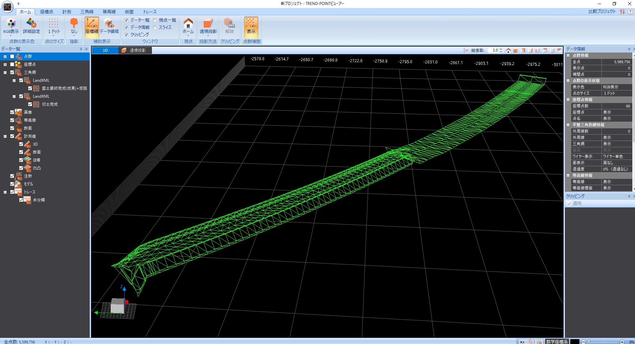Collapse the first LandXML tree node
This screenshot has height=344, width=635.
pos(14,80)
